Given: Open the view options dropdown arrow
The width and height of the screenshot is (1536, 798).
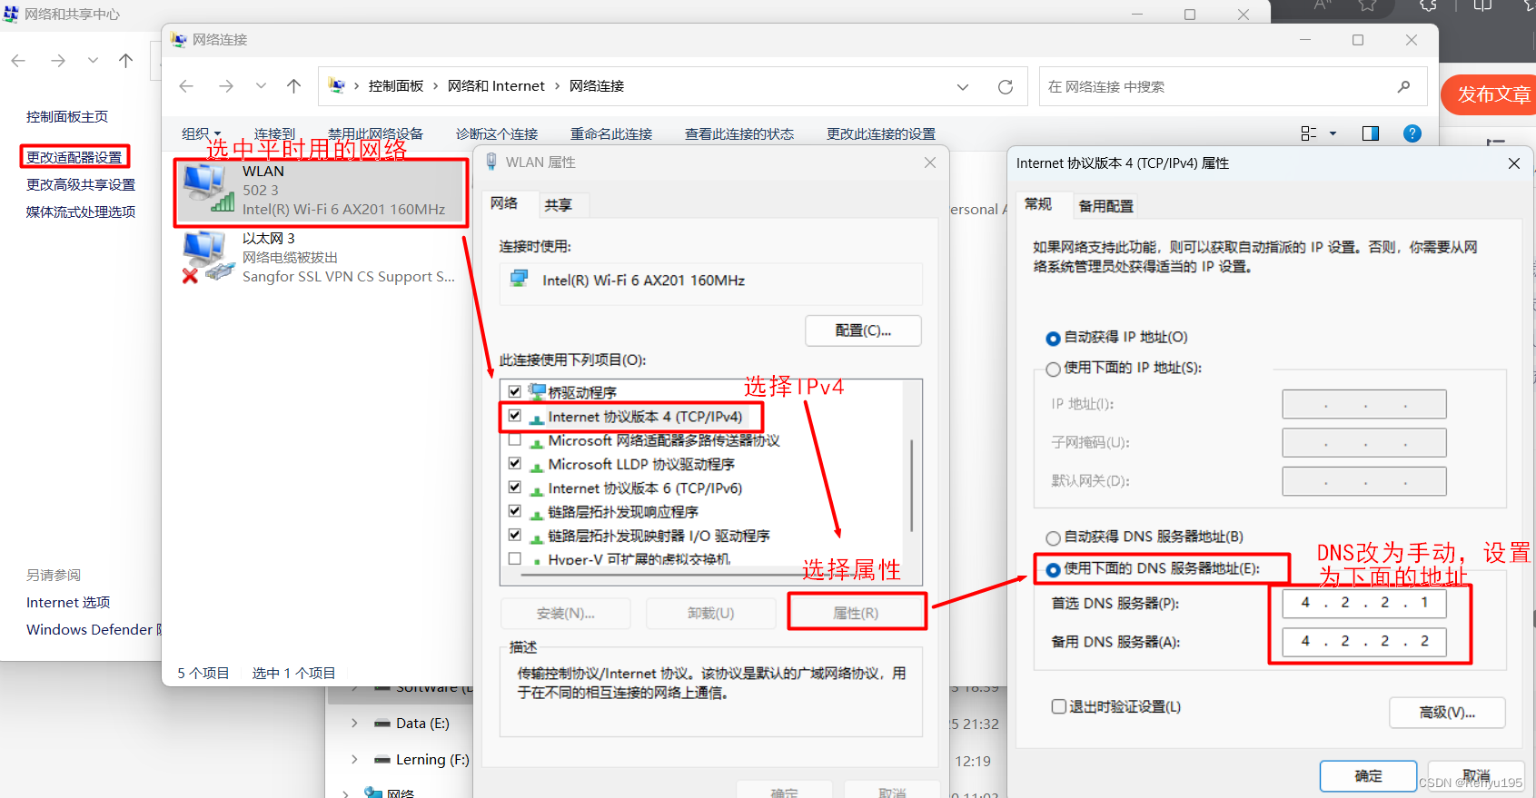Looking at the screenshot, I should pos(1333,133).
